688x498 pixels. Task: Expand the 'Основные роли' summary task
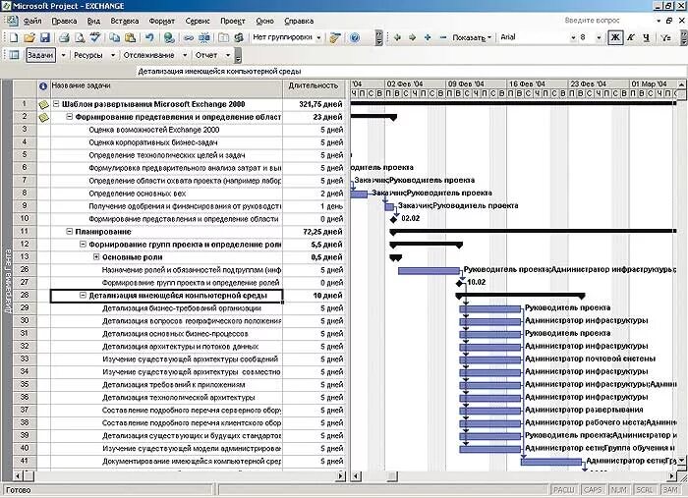[x=96, y=257]
